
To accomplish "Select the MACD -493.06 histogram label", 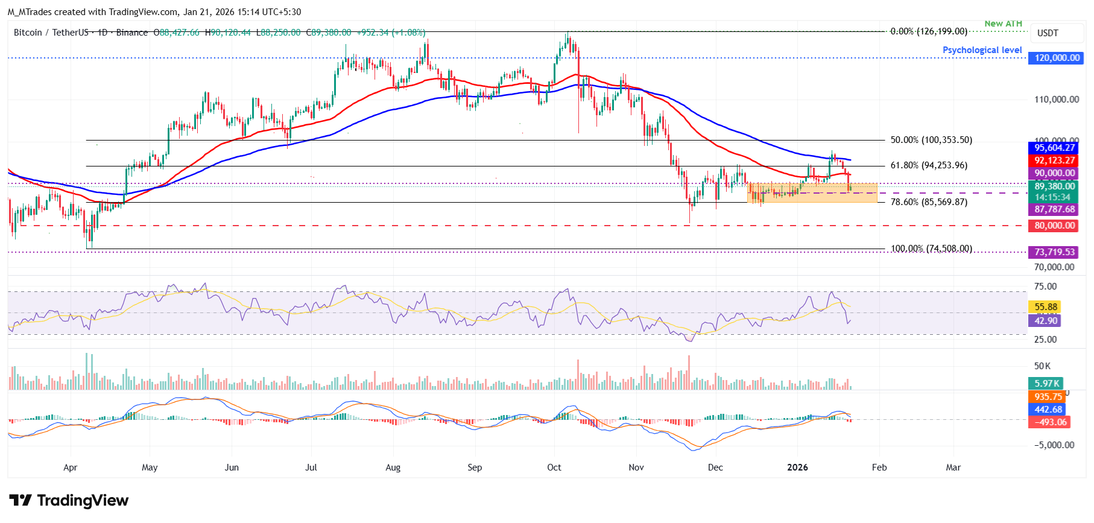I will point(1050,422).
